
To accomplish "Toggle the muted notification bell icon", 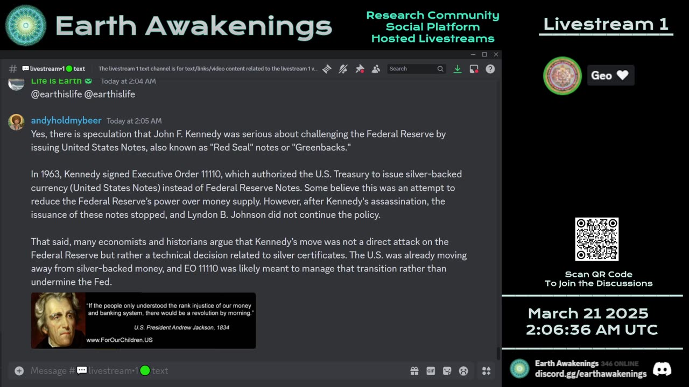I will [343, 69].
